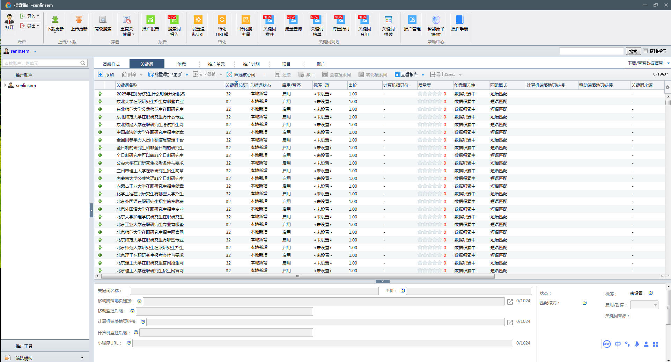Switch to the 推广计划 tab
The height and width of the screenshot is (362, 671).
point(251,64)
